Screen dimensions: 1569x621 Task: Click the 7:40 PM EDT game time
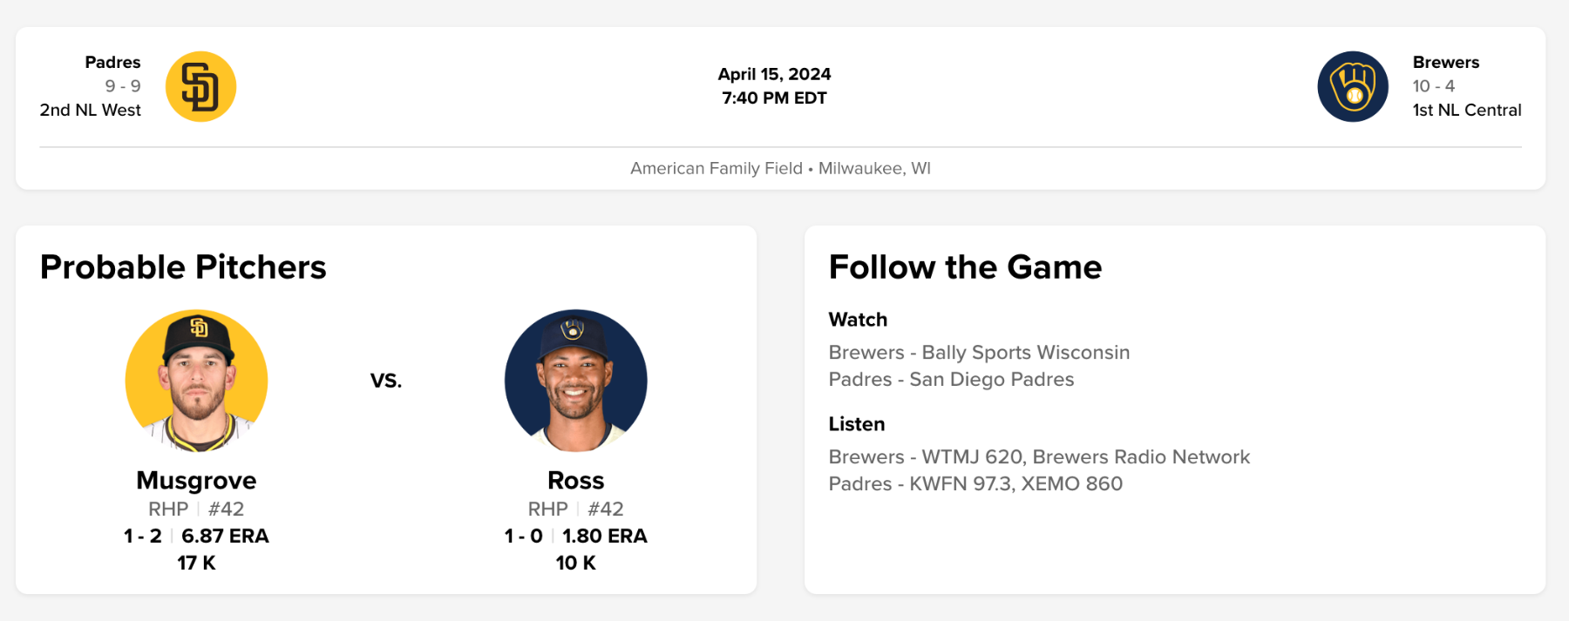[774, 98]
